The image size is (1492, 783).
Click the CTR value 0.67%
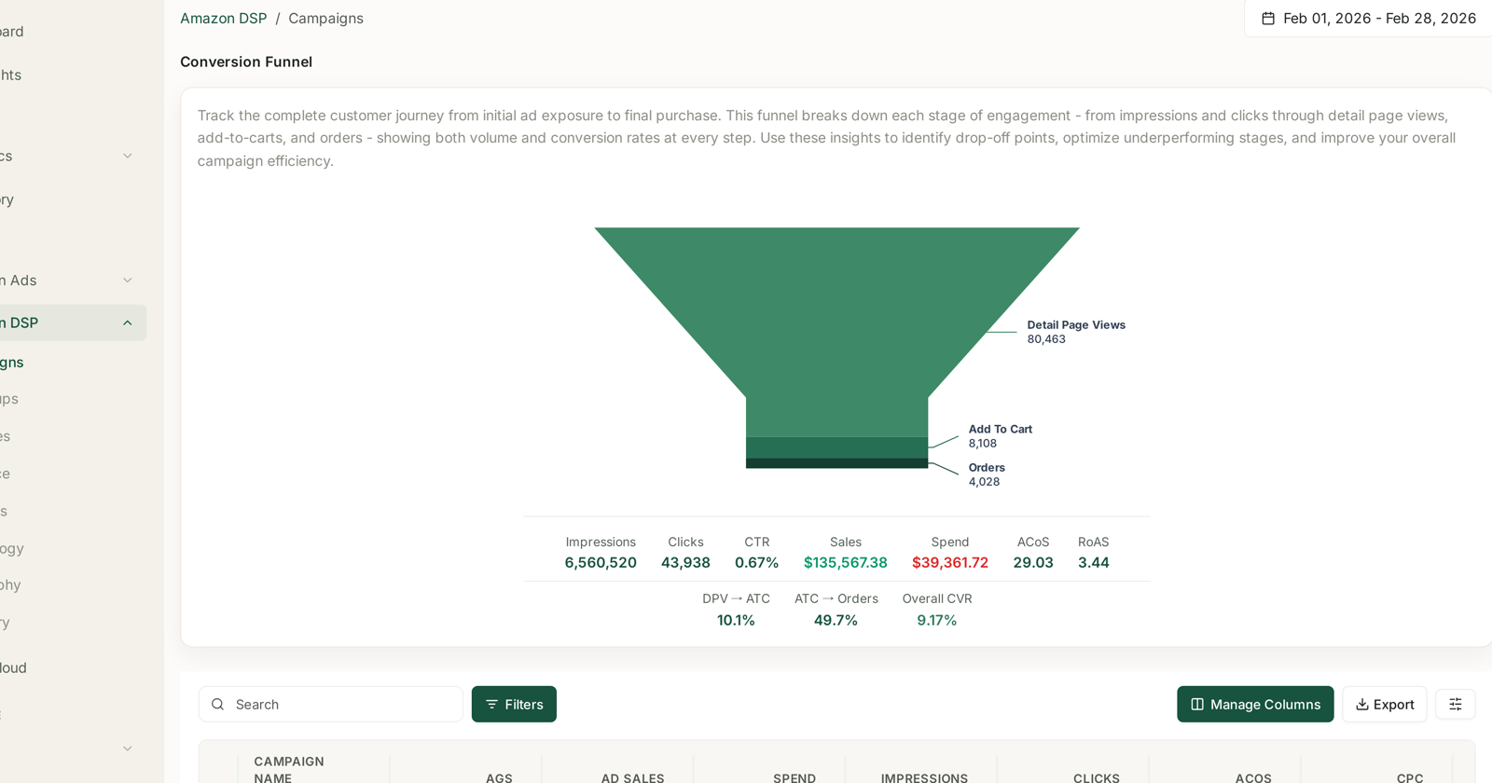(756, 563)
